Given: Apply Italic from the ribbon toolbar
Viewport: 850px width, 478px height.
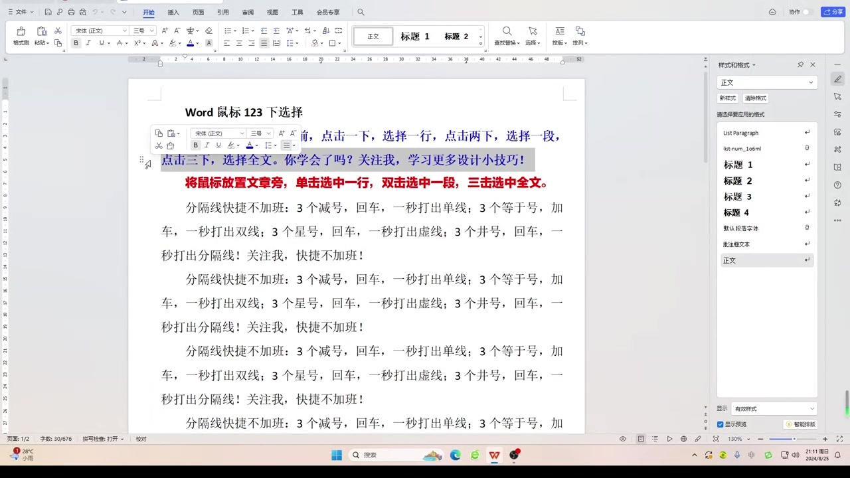Looking at the screenshot, I should point(88,43).
